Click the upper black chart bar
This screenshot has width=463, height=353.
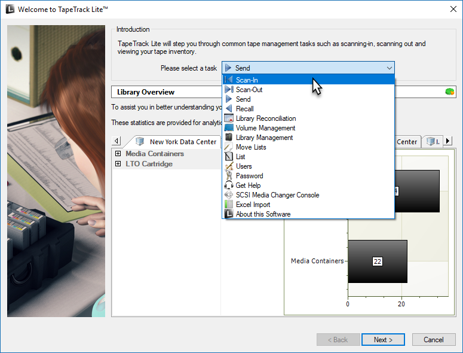coord(417,191)
